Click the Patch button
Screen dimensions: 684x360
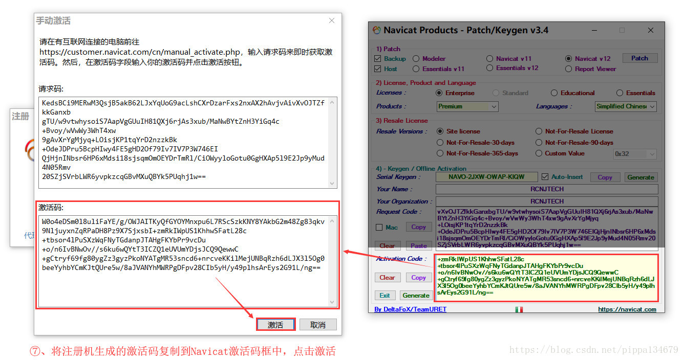[x=639, y=58]
